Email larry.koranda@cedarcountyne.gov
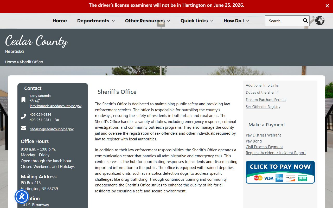The image size is (333, 208). click(x=56, y=106)
